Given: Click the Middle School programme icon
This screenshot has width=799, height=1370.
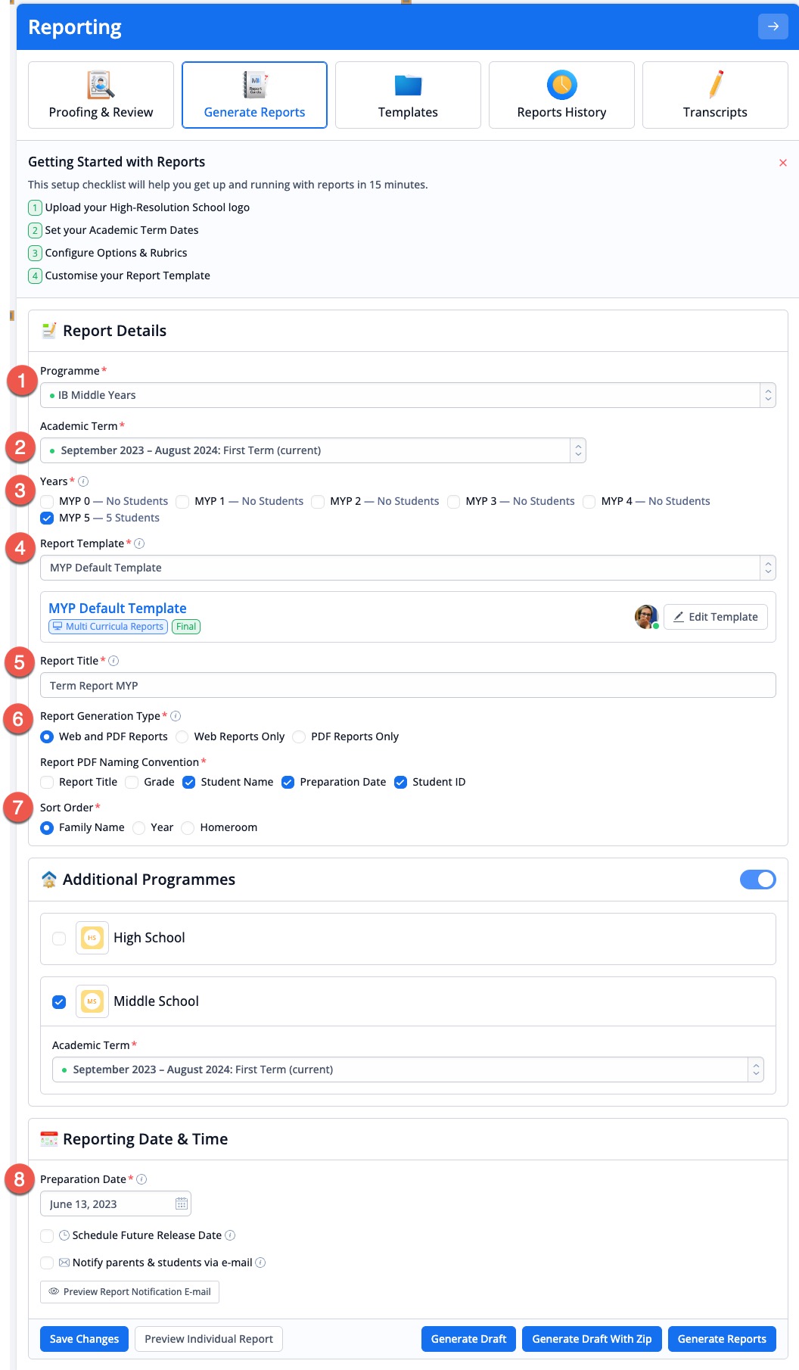Looking at the screenshot, I should pos(92,1001).
